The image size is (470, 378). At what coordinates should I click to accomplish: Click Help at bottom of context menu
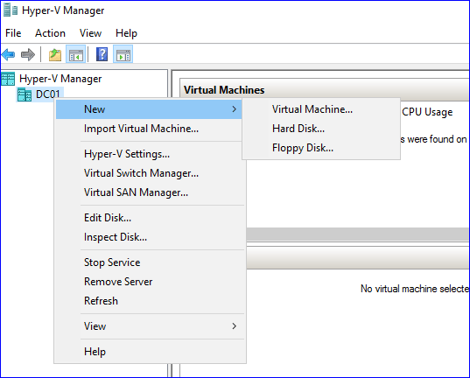(150, 352)
